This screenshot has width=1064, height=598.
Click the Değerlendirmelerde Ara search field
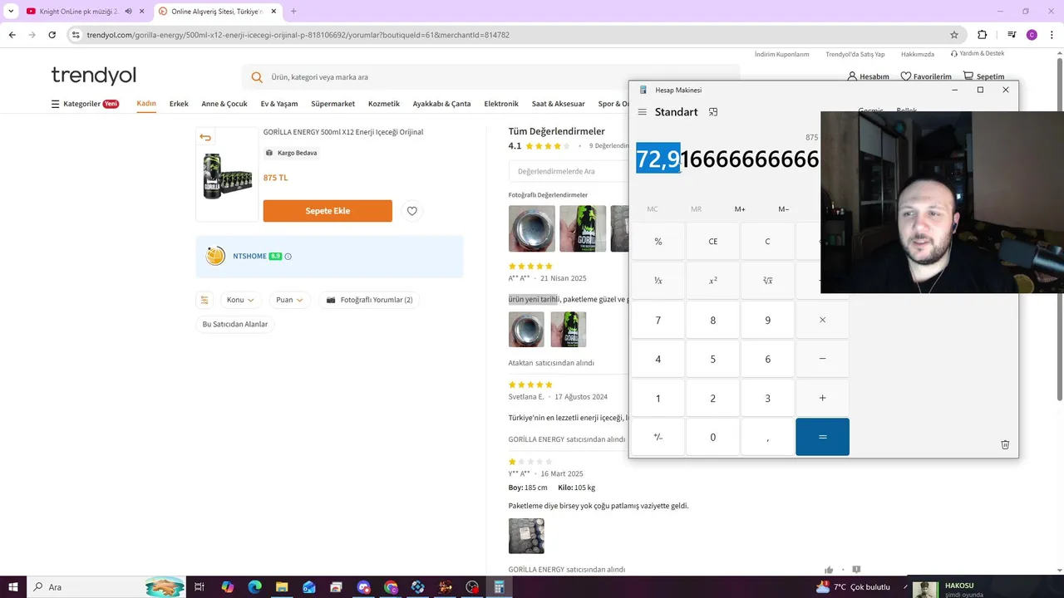point(569,171)
